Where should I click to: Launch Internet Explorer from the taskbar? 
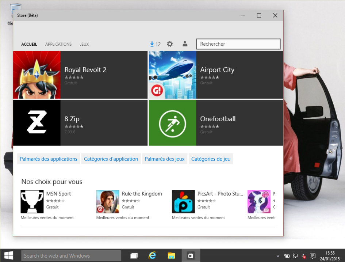152,256
